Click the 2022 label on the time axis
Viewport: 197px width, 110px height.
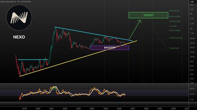pyautogui.click(x=65, y=109)
